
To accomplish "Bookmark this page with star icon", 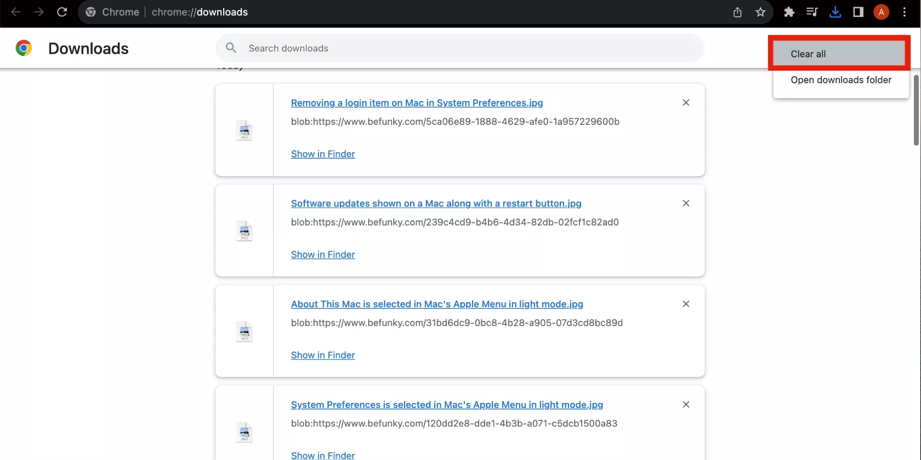I will (760, 12).
